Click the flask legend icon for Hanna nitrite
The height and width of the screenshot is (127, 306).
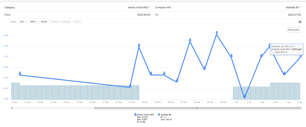135,115
